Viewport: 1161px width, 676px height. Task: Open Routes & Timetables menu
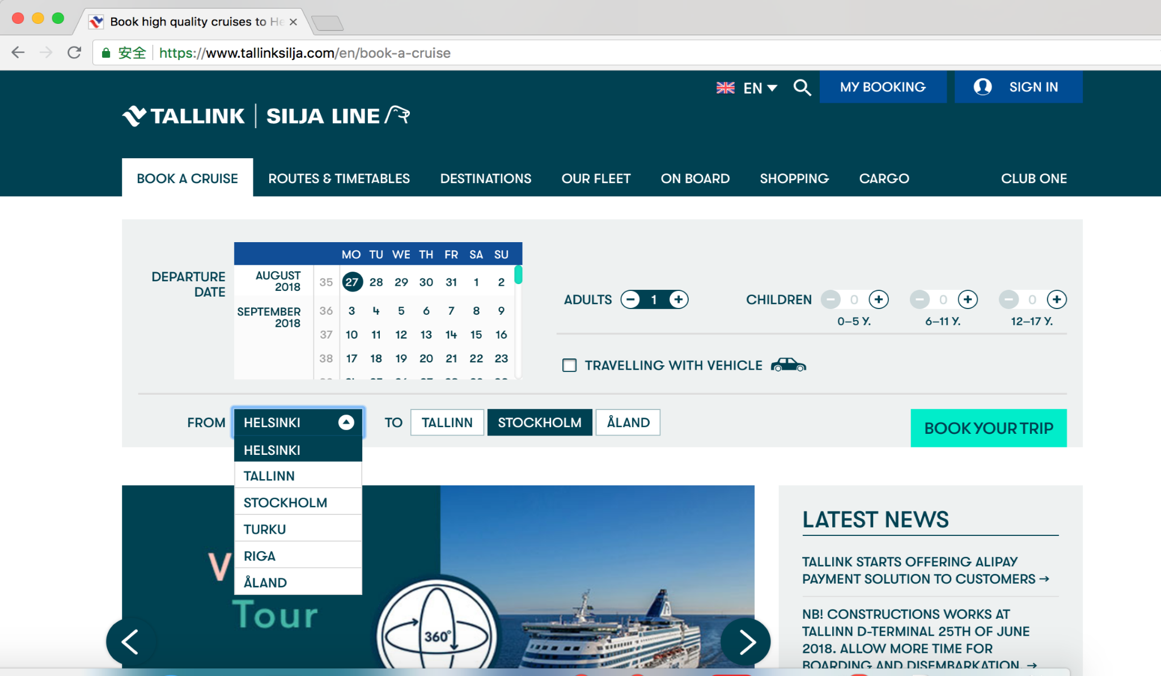click(339, 178)
